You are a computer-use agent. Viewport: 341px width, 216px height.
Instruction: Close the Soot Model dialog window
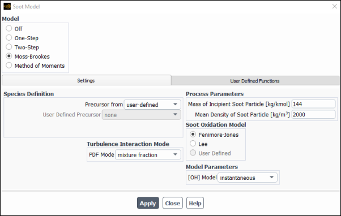[x=335, y=6]
